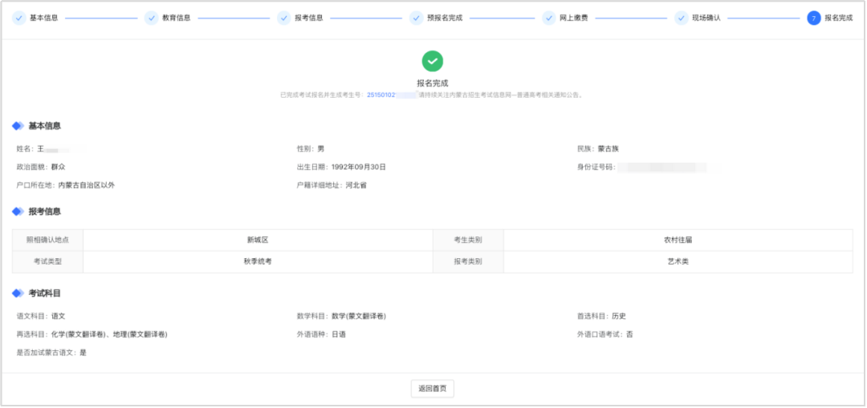Screen dimensions: 867x408
Task: Click the 现场确认 step checkmark icon
Action: 681,18
